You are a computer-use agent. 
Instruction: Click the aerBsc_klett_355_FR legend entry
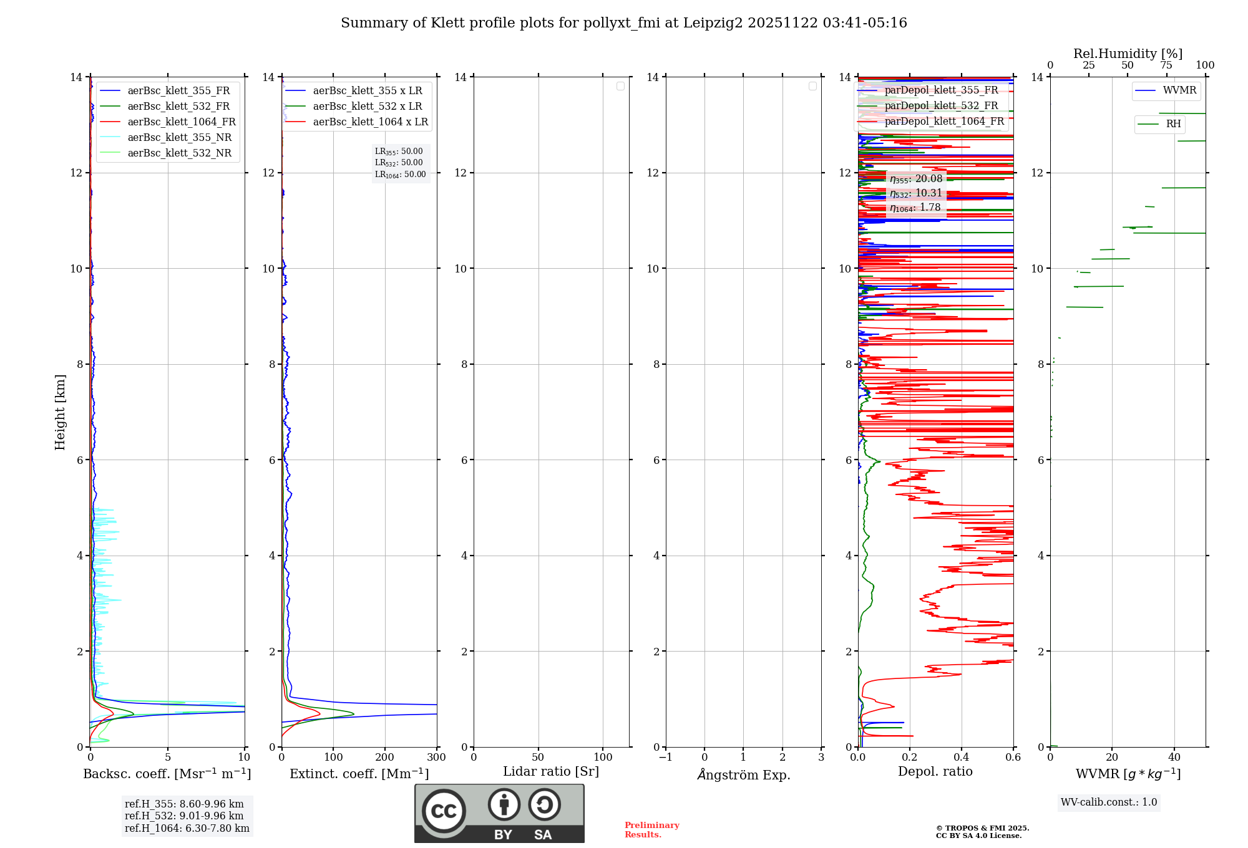[178, 91]
